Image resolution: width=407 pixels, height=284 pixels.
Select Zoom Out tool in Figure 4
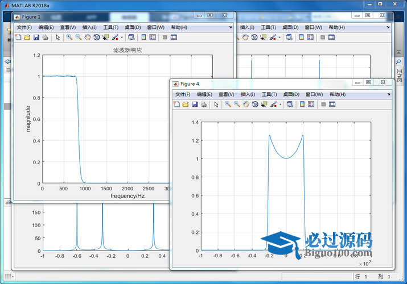coord(237,105)
